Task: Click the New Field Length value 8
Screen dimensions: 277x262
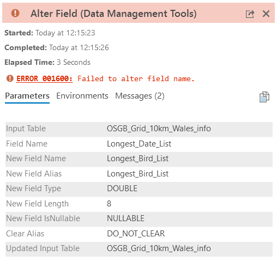Action: pyautogui.click(x=109, y=204)
